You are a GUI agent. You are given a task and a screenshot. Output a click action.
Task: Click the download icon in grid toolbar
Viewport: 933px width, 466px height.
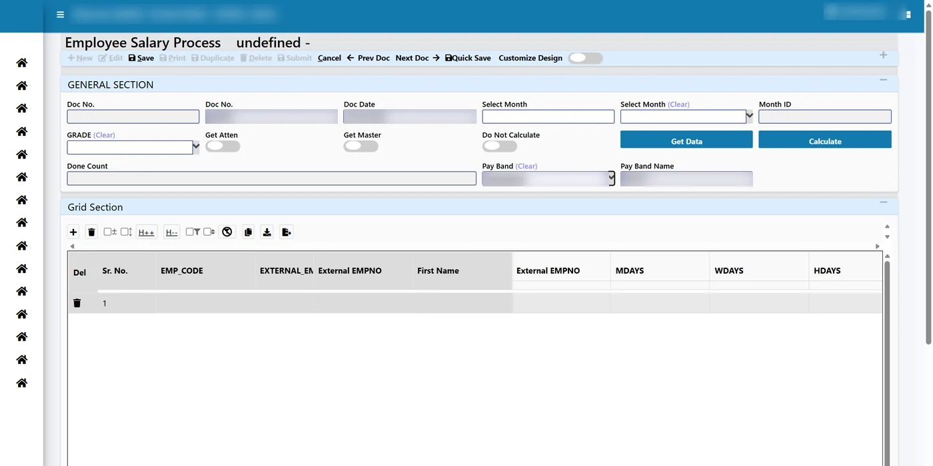pyautogui.click(x=267, y=232)
